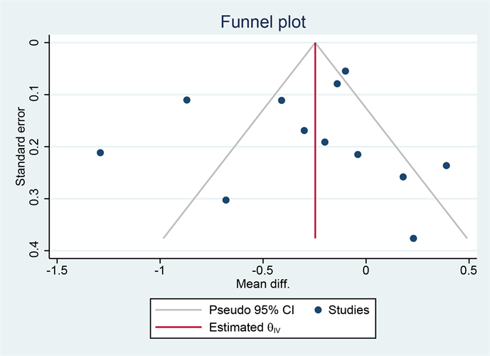This screenshot has width=490, height=356.
Task: Select the rightmost study dot on the plot
Action: [447, 166]
